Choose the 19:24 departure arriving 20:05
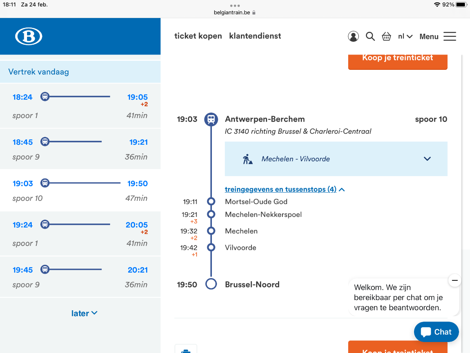The width and height of the screenshot is (470, 353). [x=80, y=234]
